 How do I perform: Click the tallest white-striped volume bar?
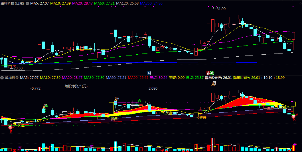(x=213, y=144)
